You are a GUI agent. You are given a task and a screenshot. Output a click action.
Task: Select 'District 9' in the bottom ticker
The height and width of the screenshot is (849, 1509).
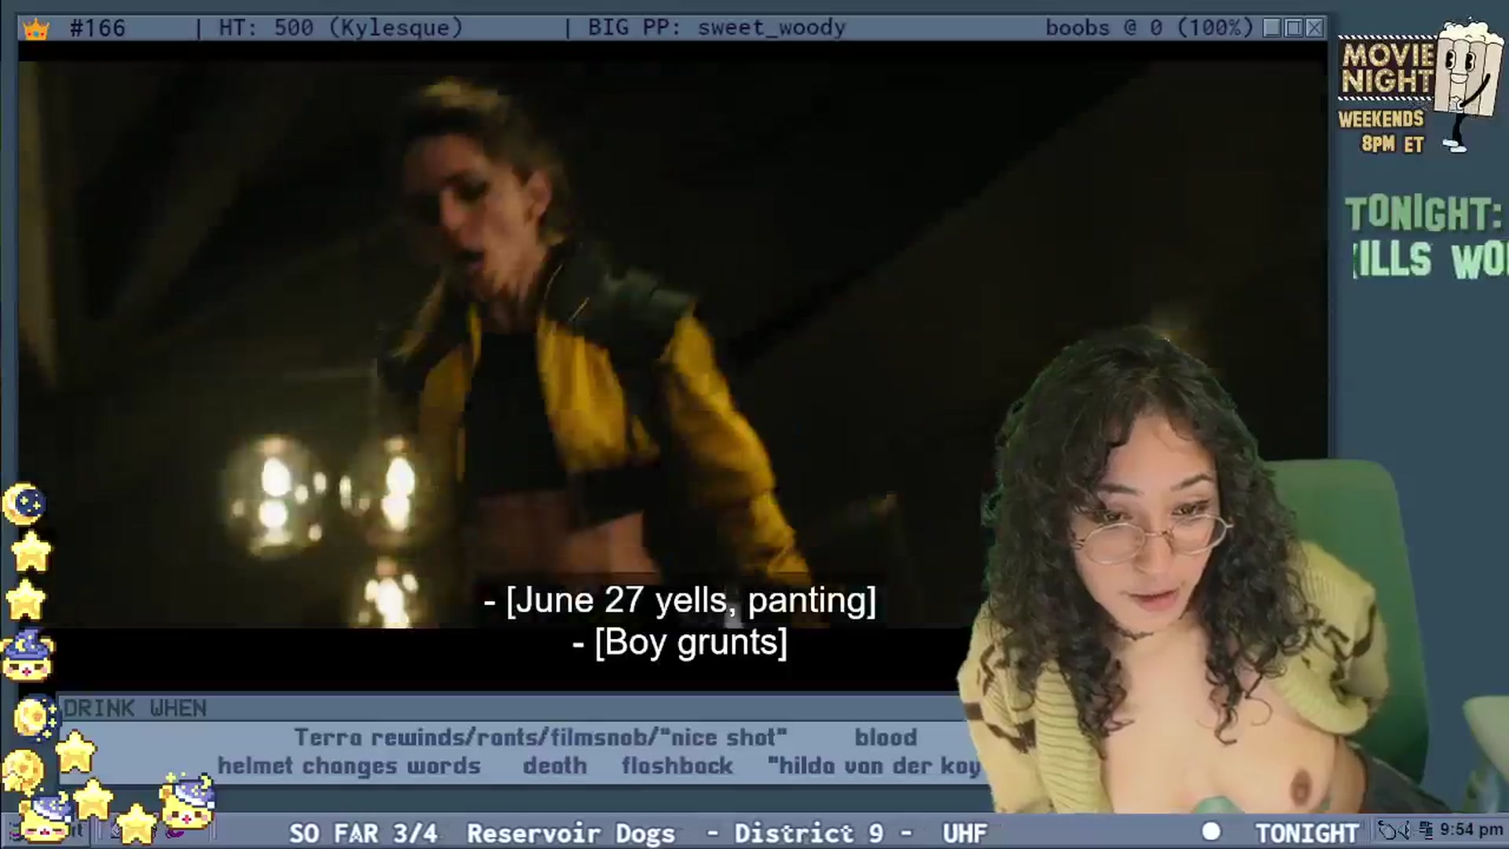click(x=809, y=833)
